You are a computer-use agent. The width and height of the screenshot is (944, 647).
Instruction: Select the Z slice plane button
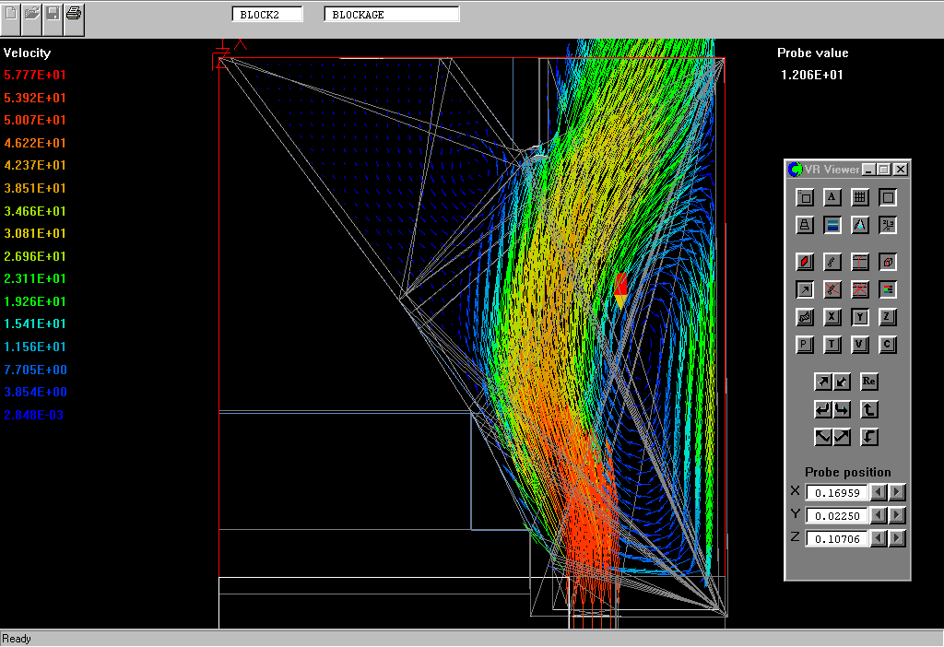click(x=887, y=317)
